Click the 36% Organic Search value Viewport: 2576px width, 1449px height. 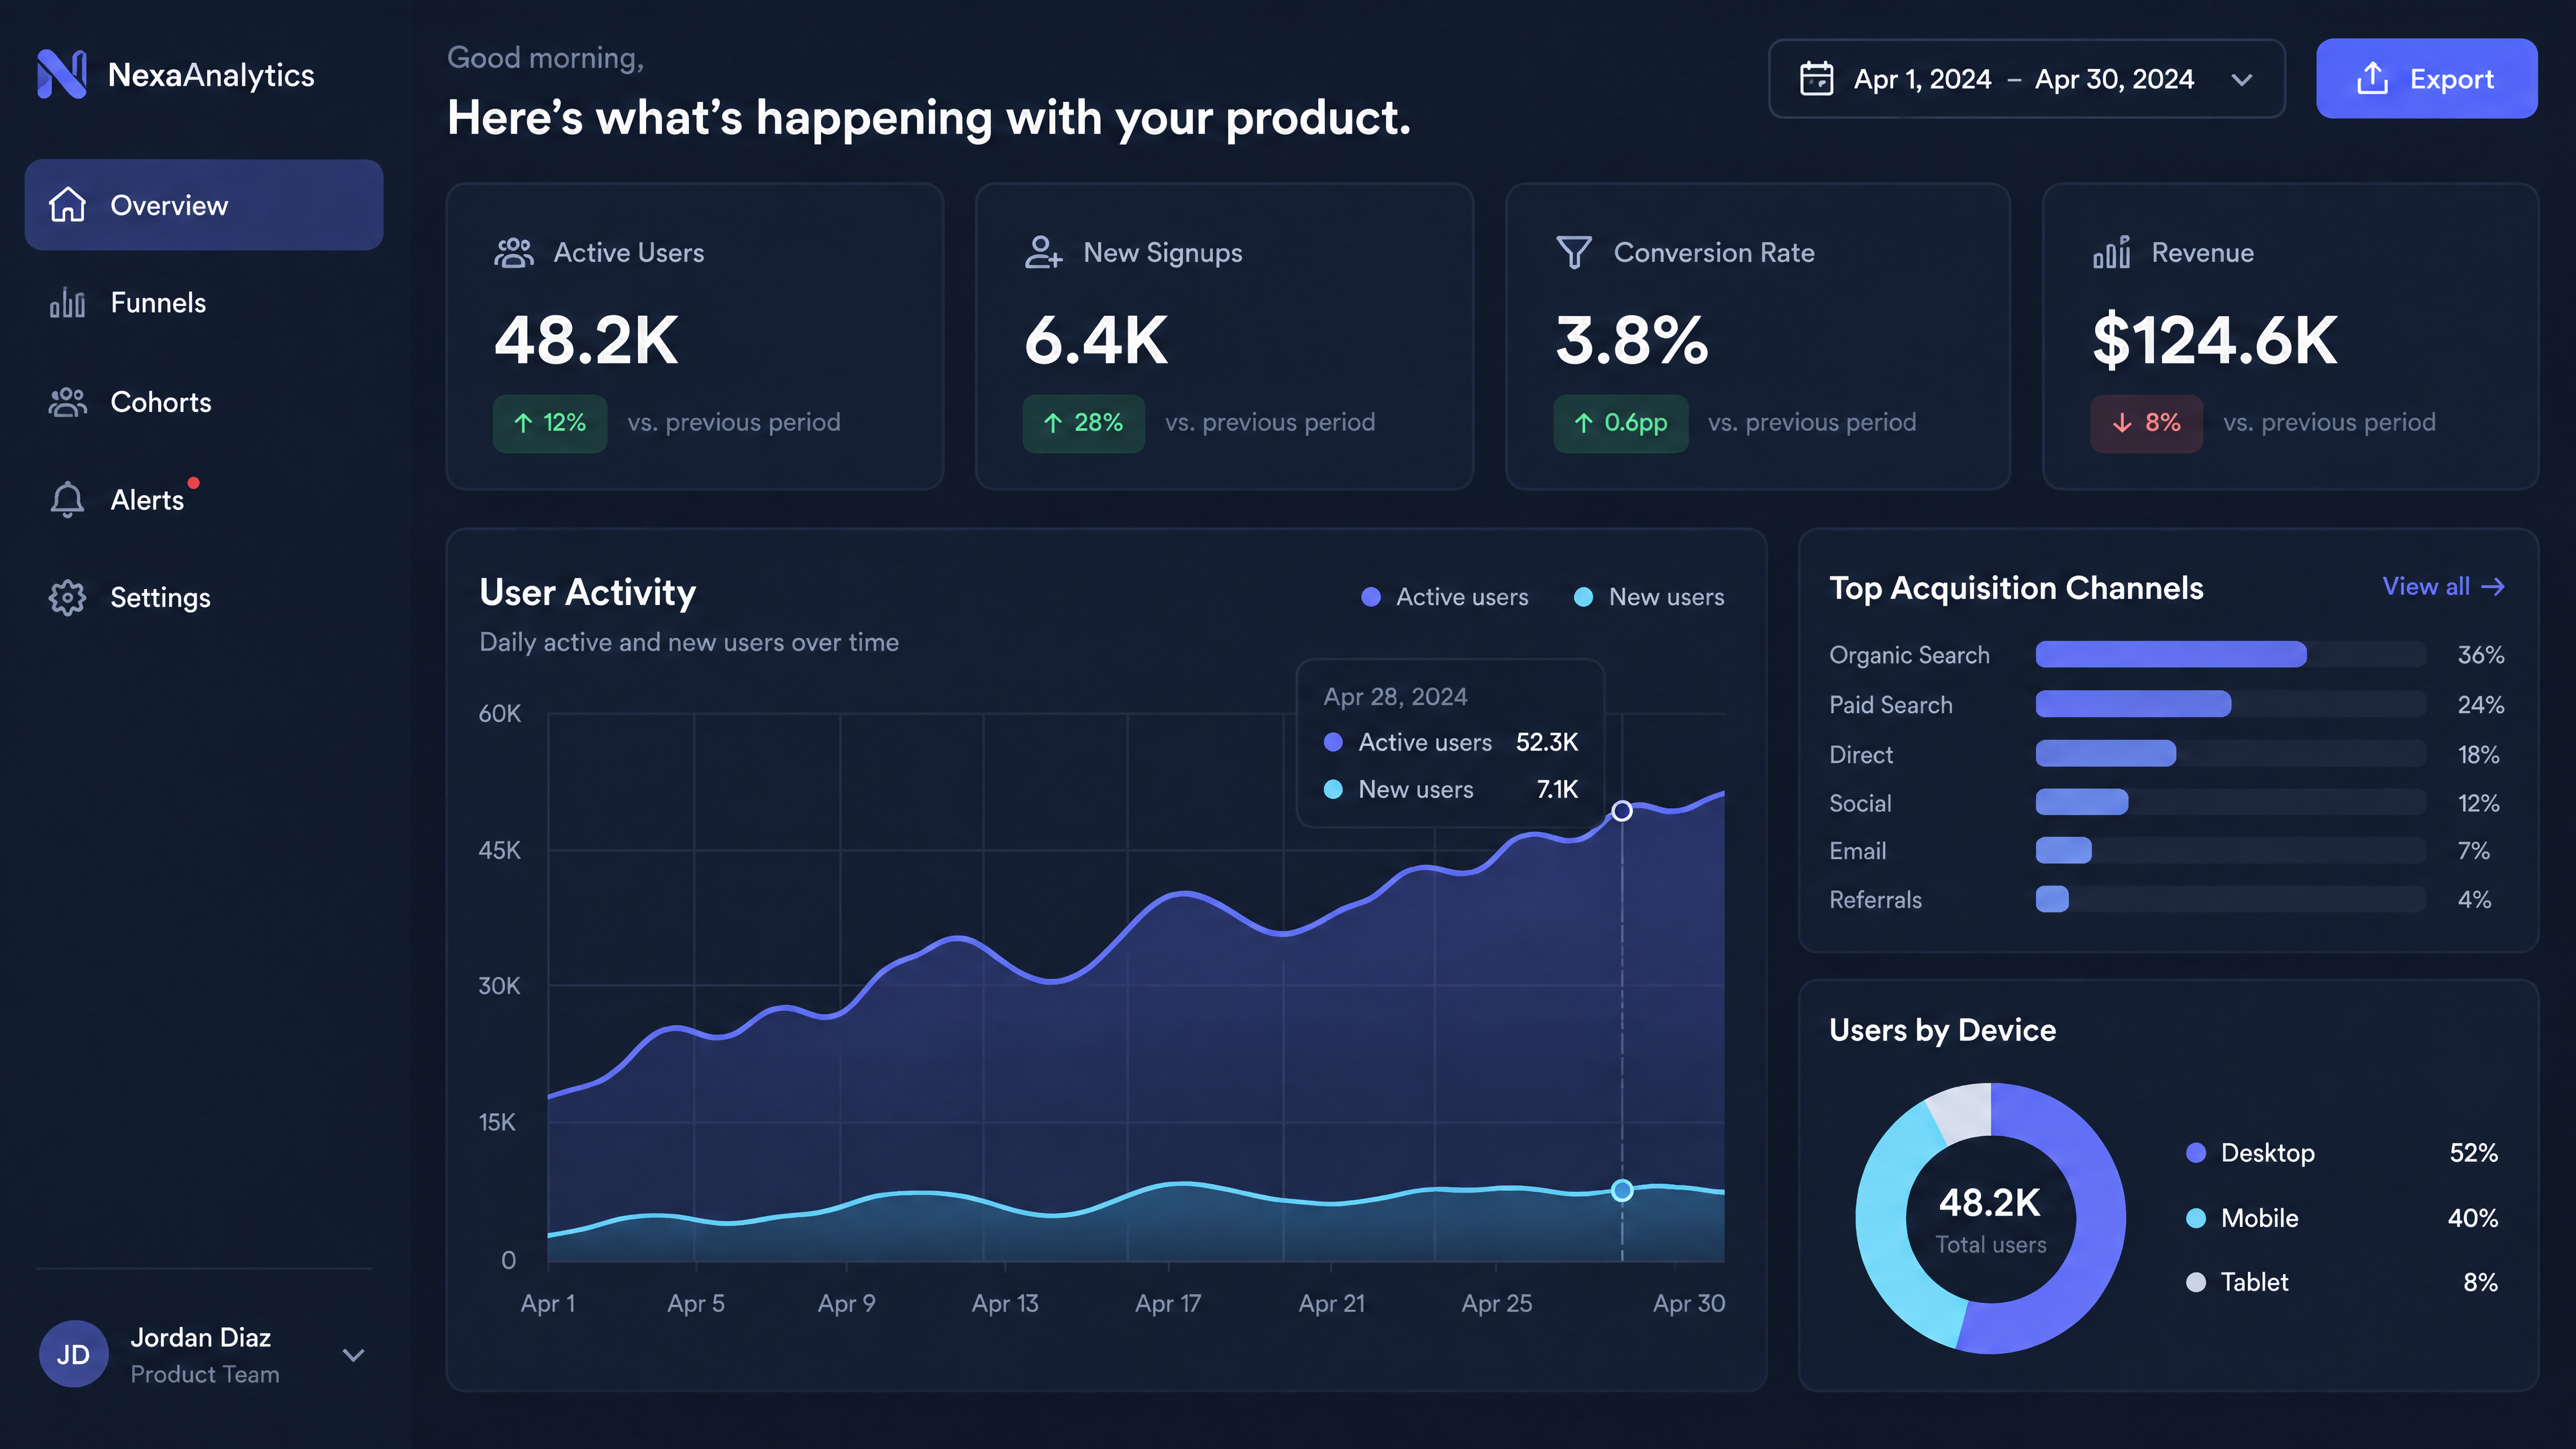click(2481, 655)
